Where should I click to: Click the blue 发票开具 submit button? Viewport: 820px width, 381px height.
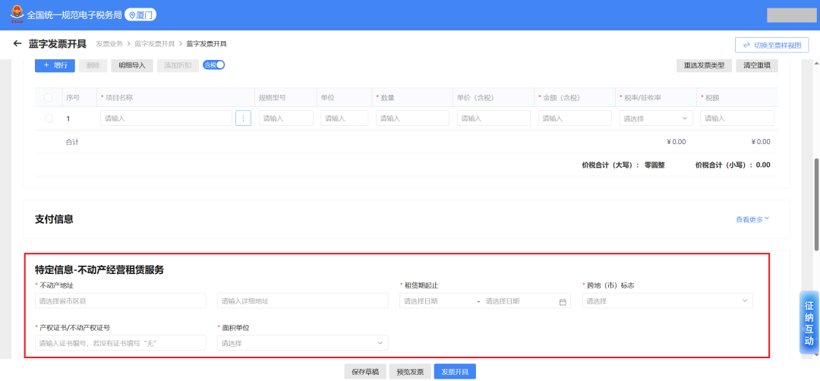(455, 372)
